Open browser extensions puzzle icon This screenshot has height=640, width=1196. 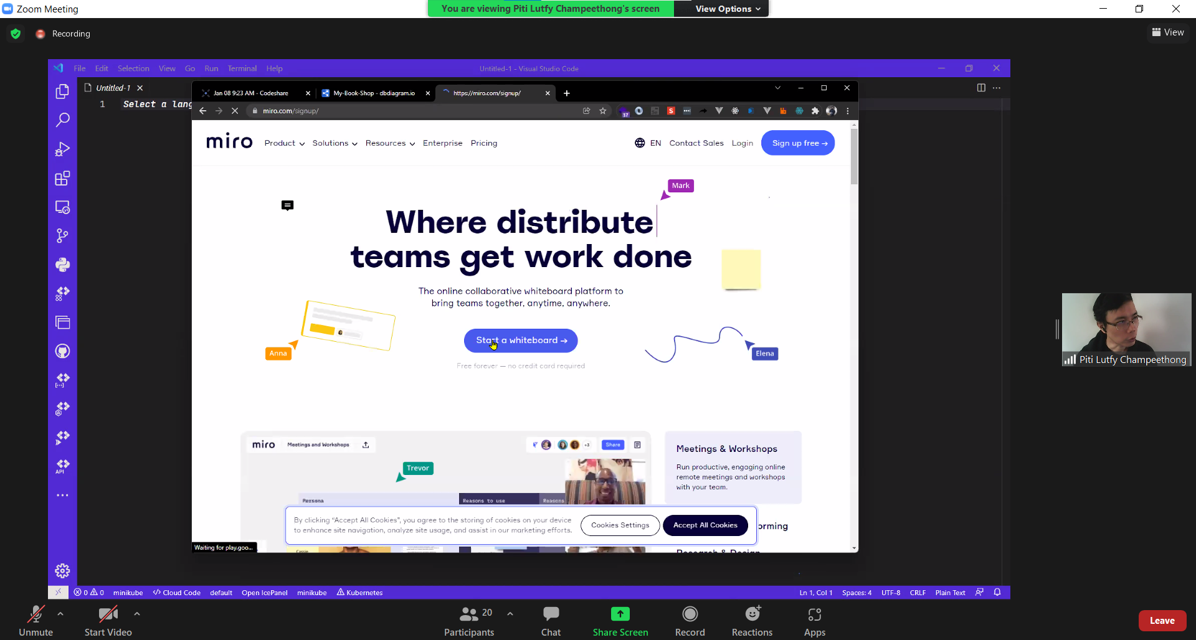pyautogui.click(x=815, y=111)
